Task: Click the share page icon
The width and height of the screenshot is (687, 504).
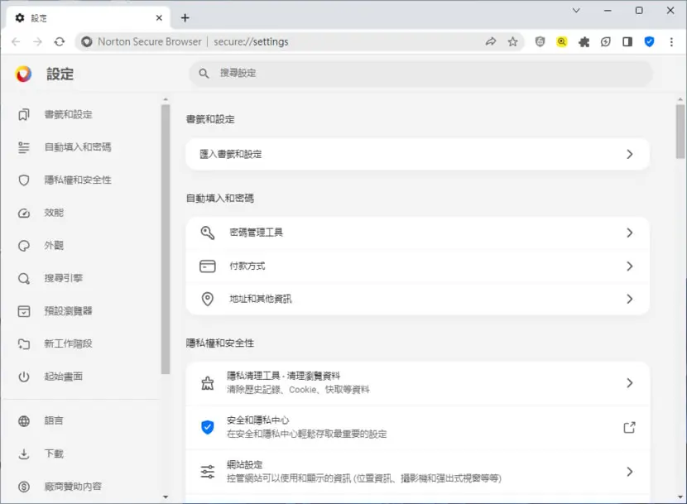Action: (491, 41)
